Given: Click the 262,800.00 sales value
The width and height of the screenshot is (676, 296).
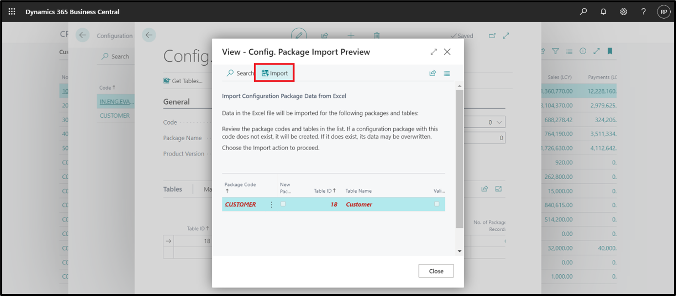Looking at the screenshot, I should (x=558, y=177).
